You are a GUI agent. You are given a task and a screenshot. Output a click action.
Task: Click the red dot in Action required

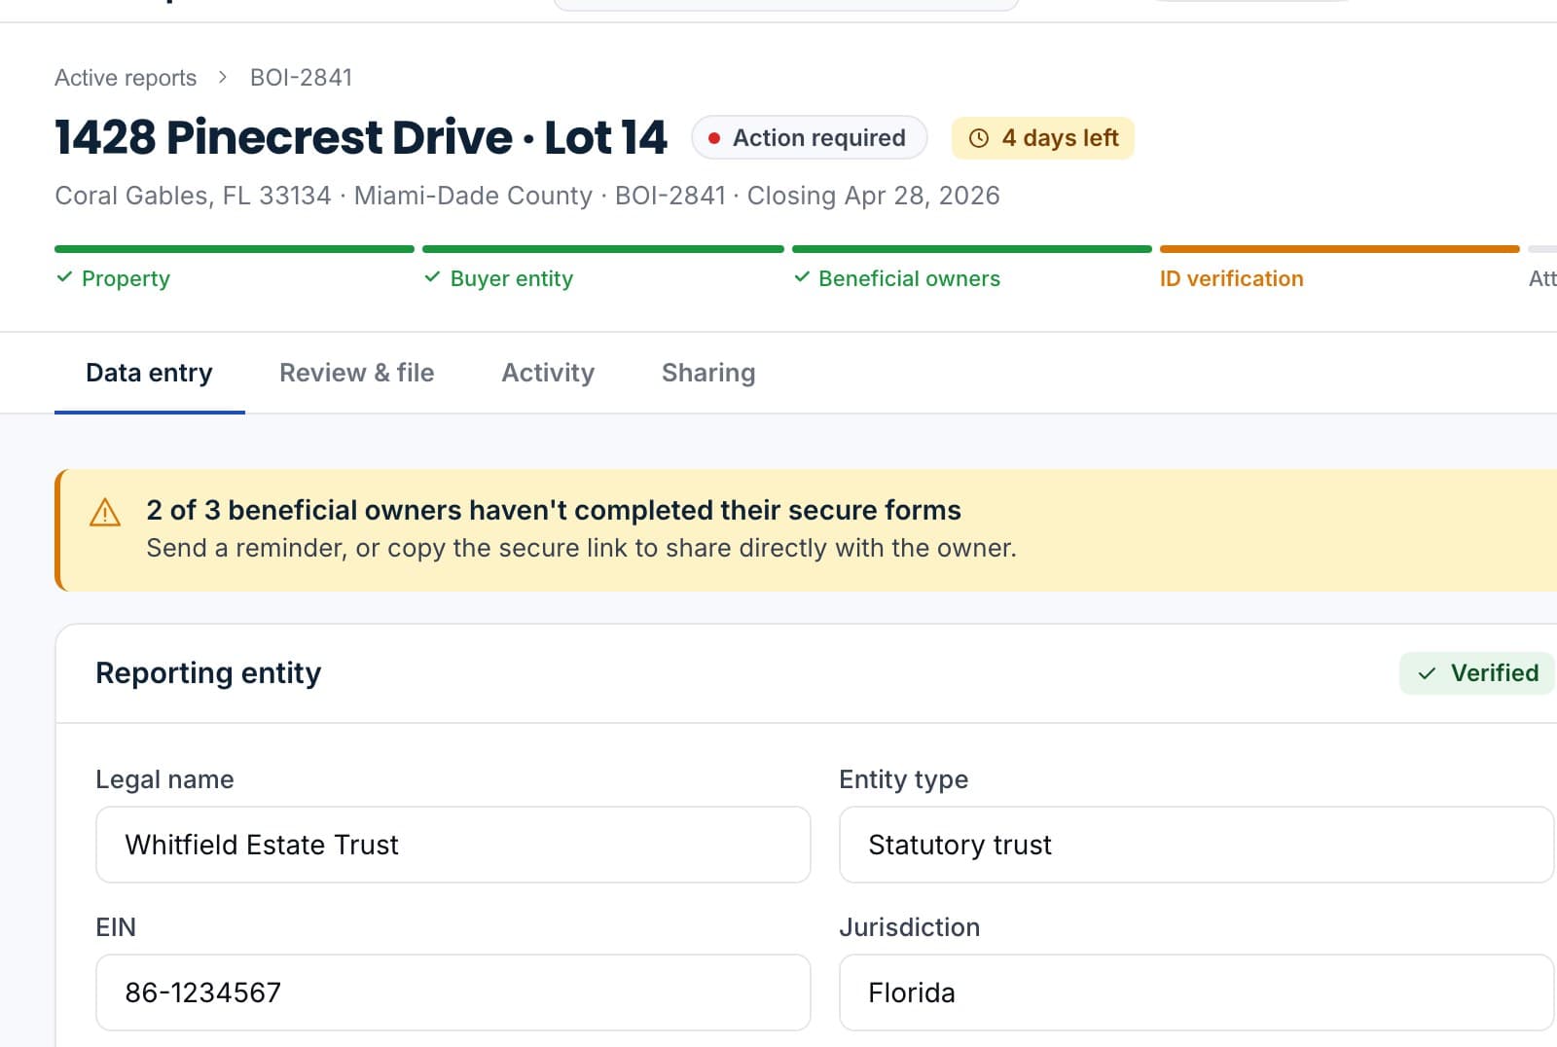point(714,138)
